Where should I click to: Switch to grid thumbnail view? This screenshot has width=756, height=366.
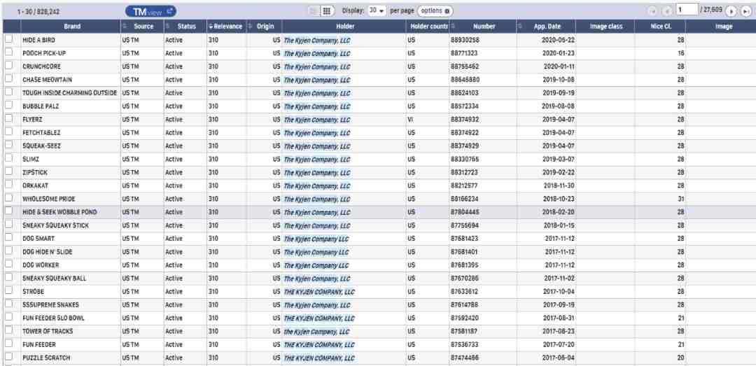coord(327,11)
